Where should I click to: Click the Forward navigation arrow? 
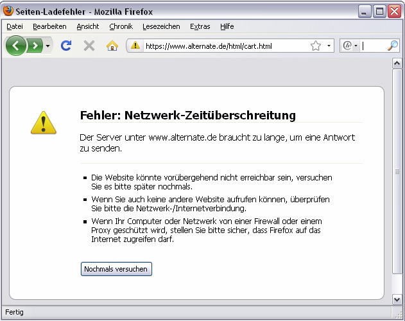pos(35,46)
